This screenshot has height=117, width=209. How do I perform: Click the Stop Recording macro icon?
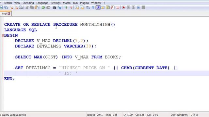129,7
